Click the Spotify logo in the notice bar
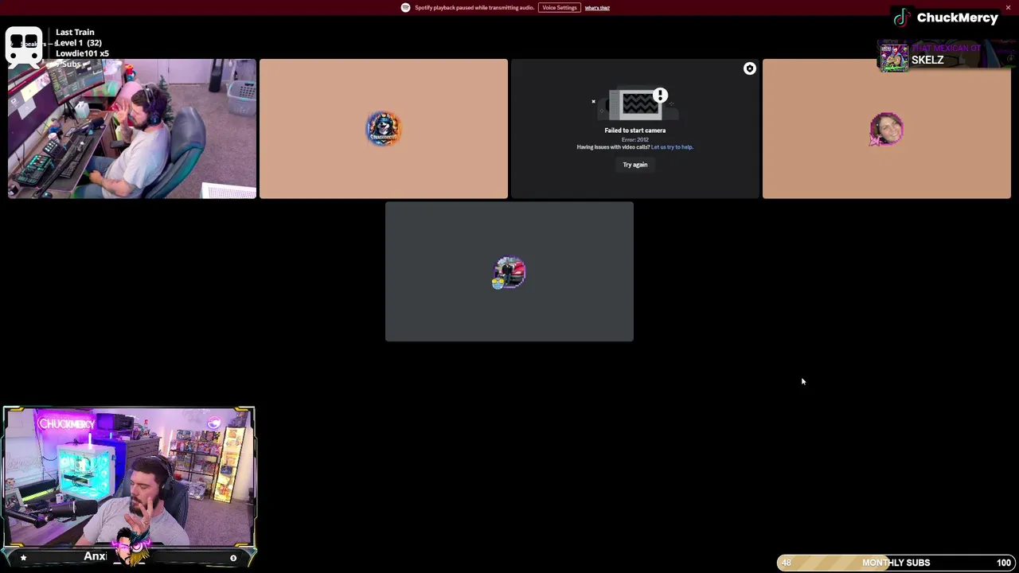 405,8
